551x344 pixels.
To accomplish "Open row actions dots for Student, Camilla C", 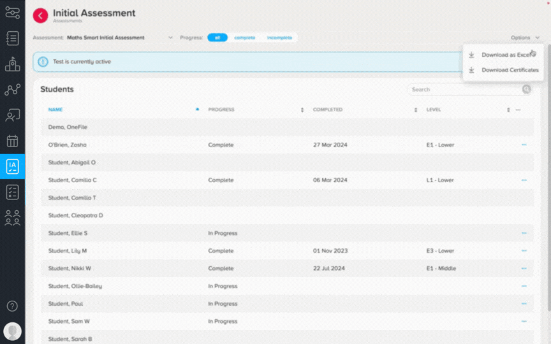I will tap(524, 180).
